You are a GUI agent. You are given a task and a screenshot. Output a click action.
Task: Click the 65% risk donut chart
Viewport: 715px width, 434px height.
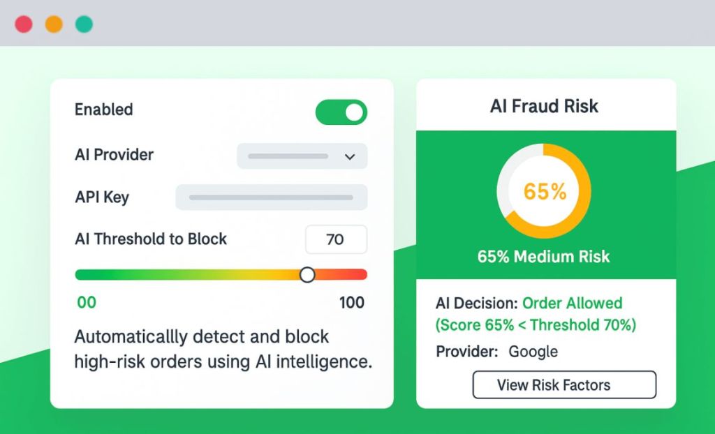click(544, 190)
